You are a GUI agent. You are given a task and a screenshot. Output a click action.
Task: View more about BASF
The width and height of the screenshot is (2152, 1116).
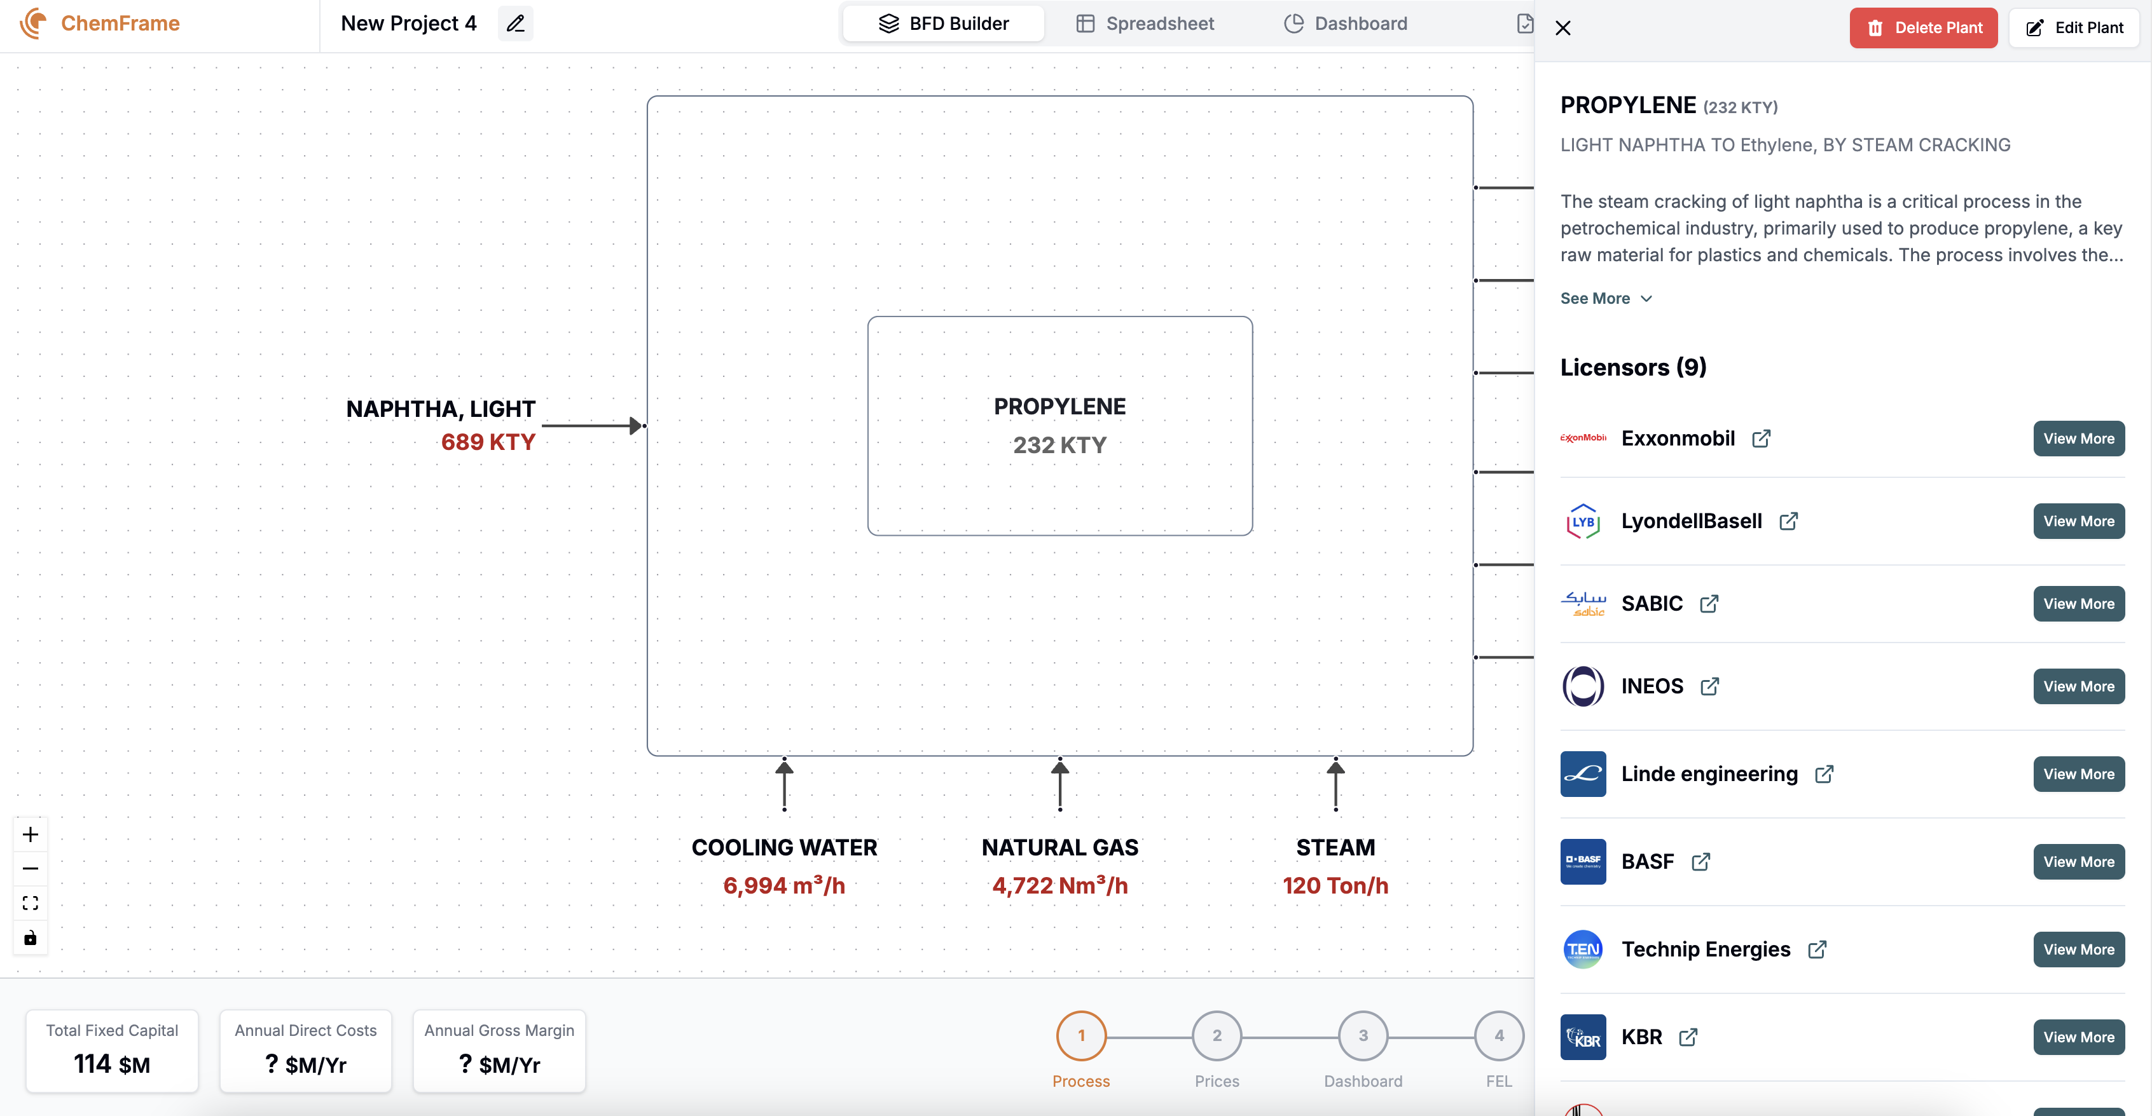coord(2078,861)
